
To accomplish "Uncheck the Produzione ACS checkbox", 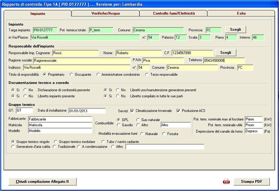I will (179, 111).
